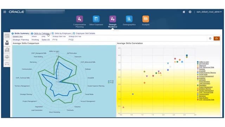The image size is (225, 127).
Task: Select the Strategic Workforce cluster
Action: [112, 22]
